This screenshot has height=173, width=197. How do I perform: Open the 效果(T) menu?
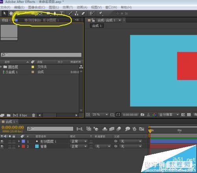click(68, 7)
